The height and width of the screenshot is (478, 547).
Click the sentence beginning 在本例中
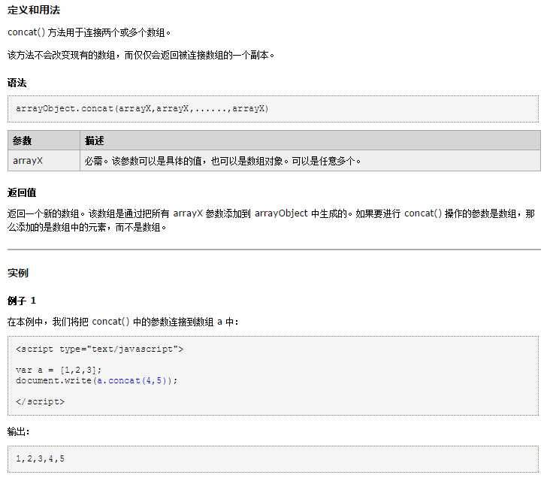pyautogui.click(x=122, y=322)
